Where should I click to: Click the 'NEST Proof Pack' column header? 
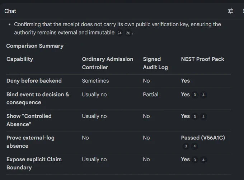click(202, 59)
